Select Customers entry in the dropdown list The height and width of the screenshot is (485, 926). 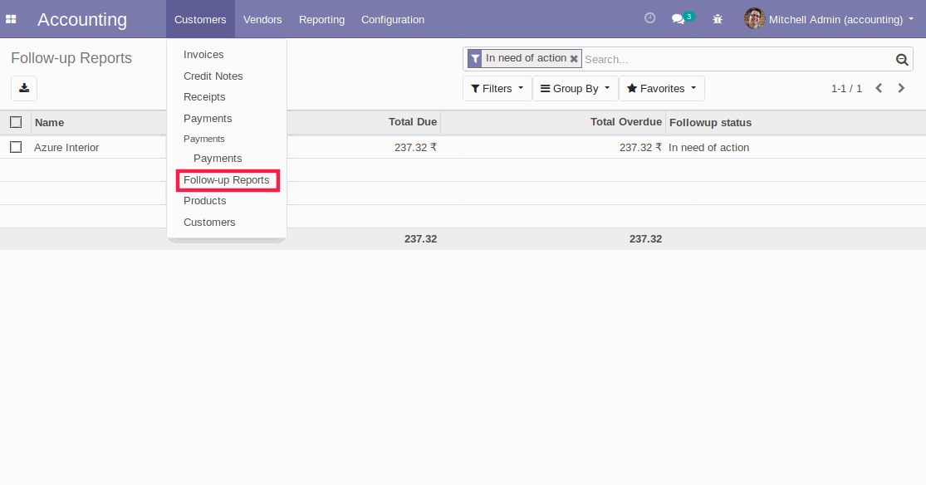[209, 222]
